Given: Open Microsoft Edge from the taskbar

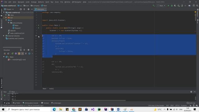Looking at the screenshot, I should pyautogui.click(x=54, y=109).
